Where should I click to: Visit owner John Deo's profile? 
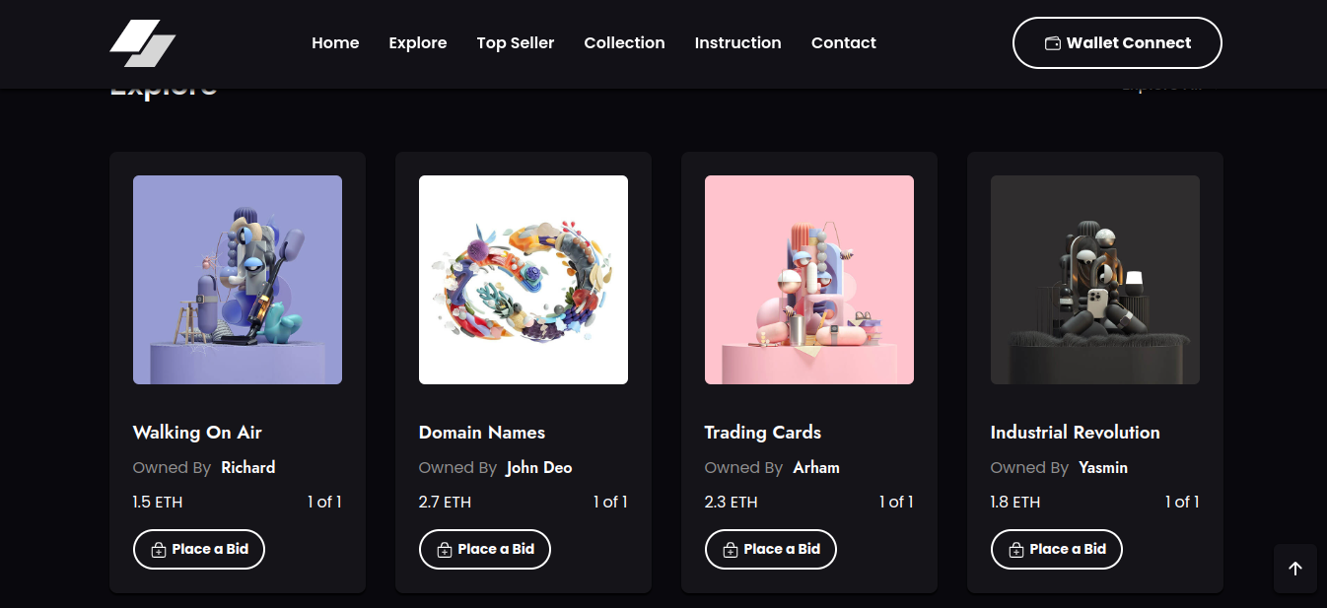coord(539,467)
